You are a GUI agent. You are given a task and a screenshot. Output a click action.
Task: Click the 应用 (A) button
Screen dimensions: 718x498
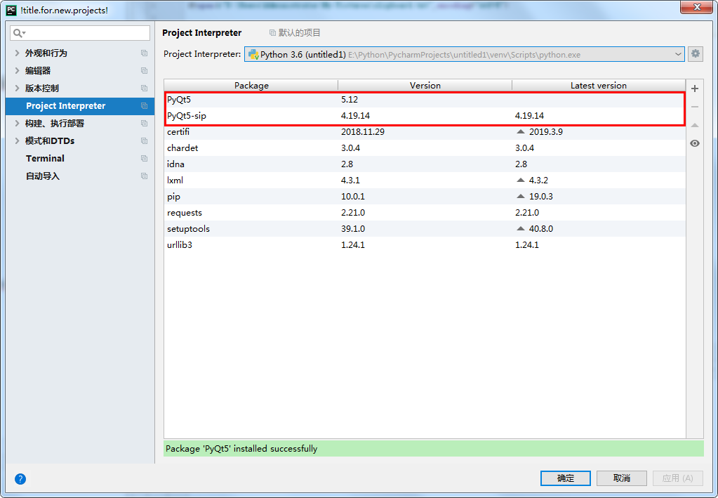678,478
